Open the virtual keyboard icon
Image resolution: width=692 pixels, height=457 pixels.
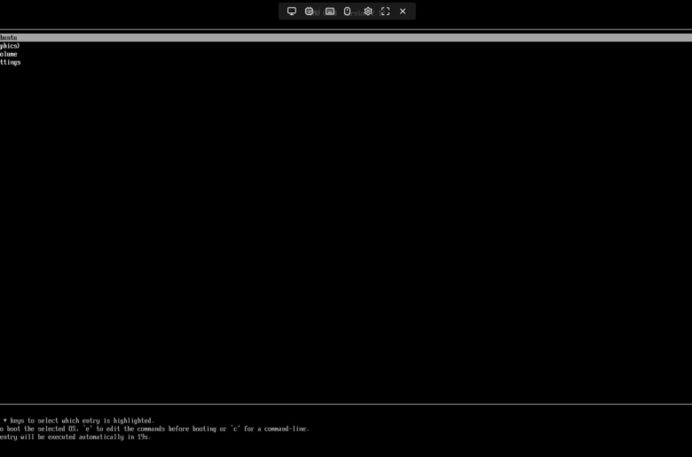330,11
